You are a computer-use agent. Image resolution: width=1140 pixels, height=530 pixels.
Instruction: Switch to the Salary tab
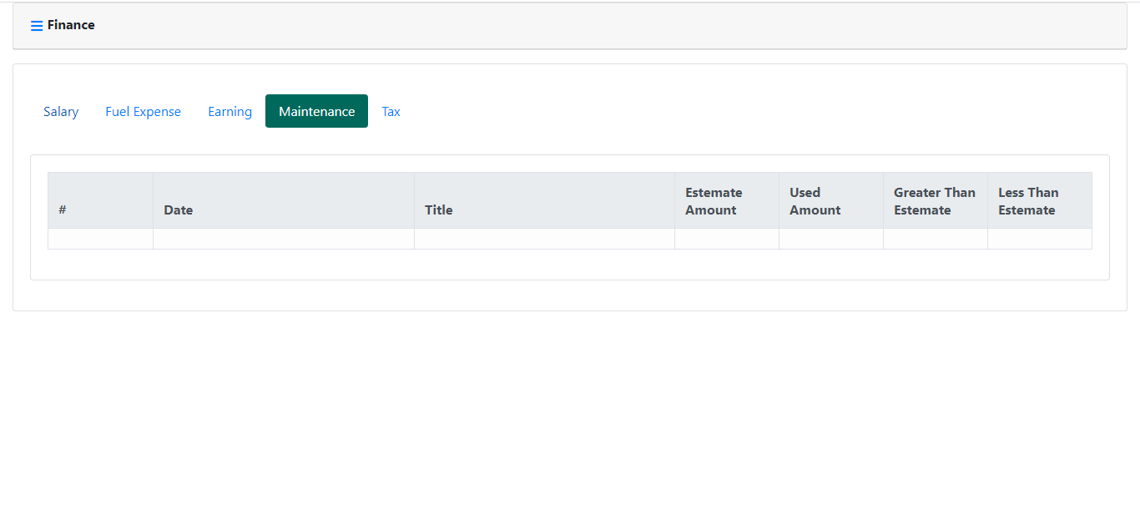coord(61,111)
